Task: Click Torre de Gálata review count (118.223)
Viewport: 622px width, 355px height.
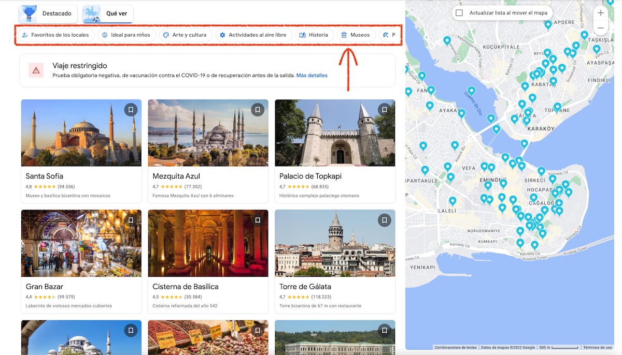Action: click(x=322, y=297)
